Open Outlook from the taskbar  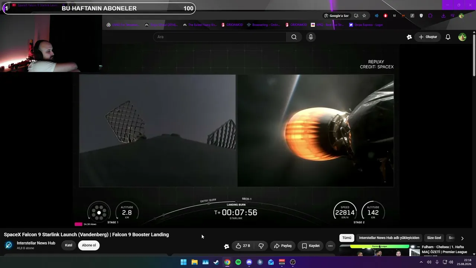[x=271, y=262]
